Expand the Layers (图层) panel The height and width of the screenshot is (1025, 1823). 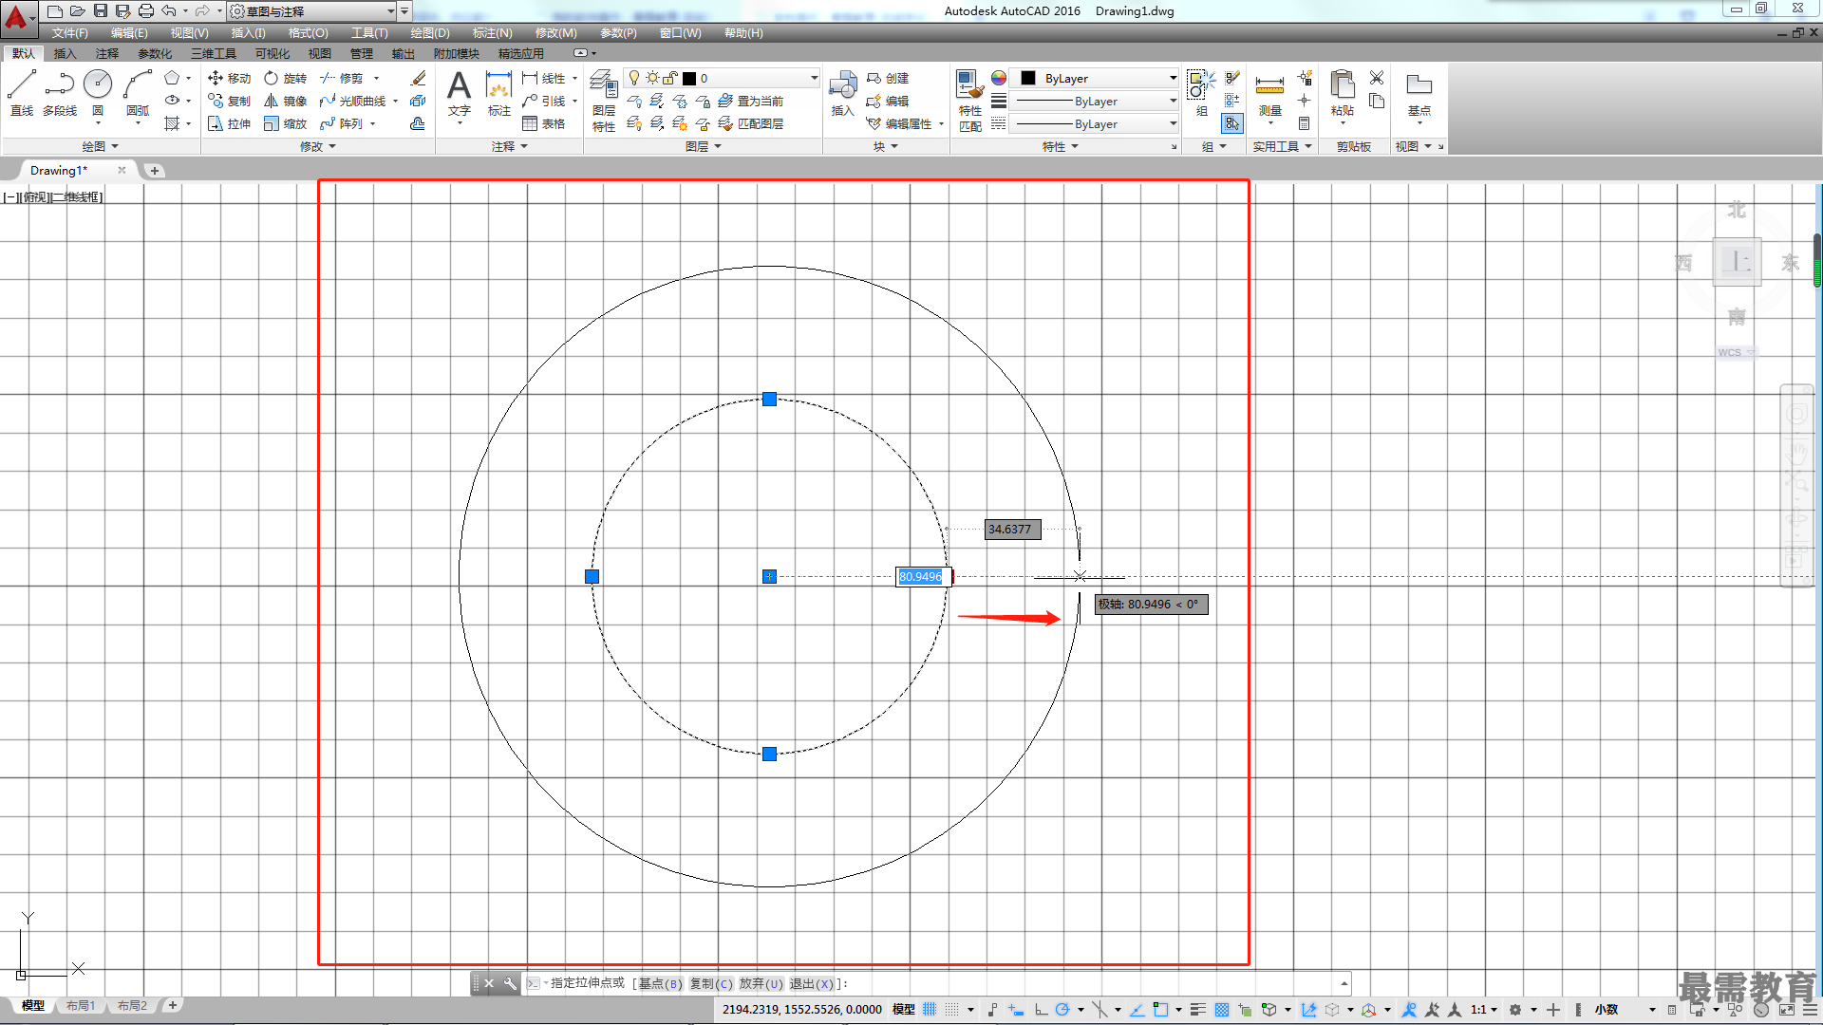coord(703,146)
